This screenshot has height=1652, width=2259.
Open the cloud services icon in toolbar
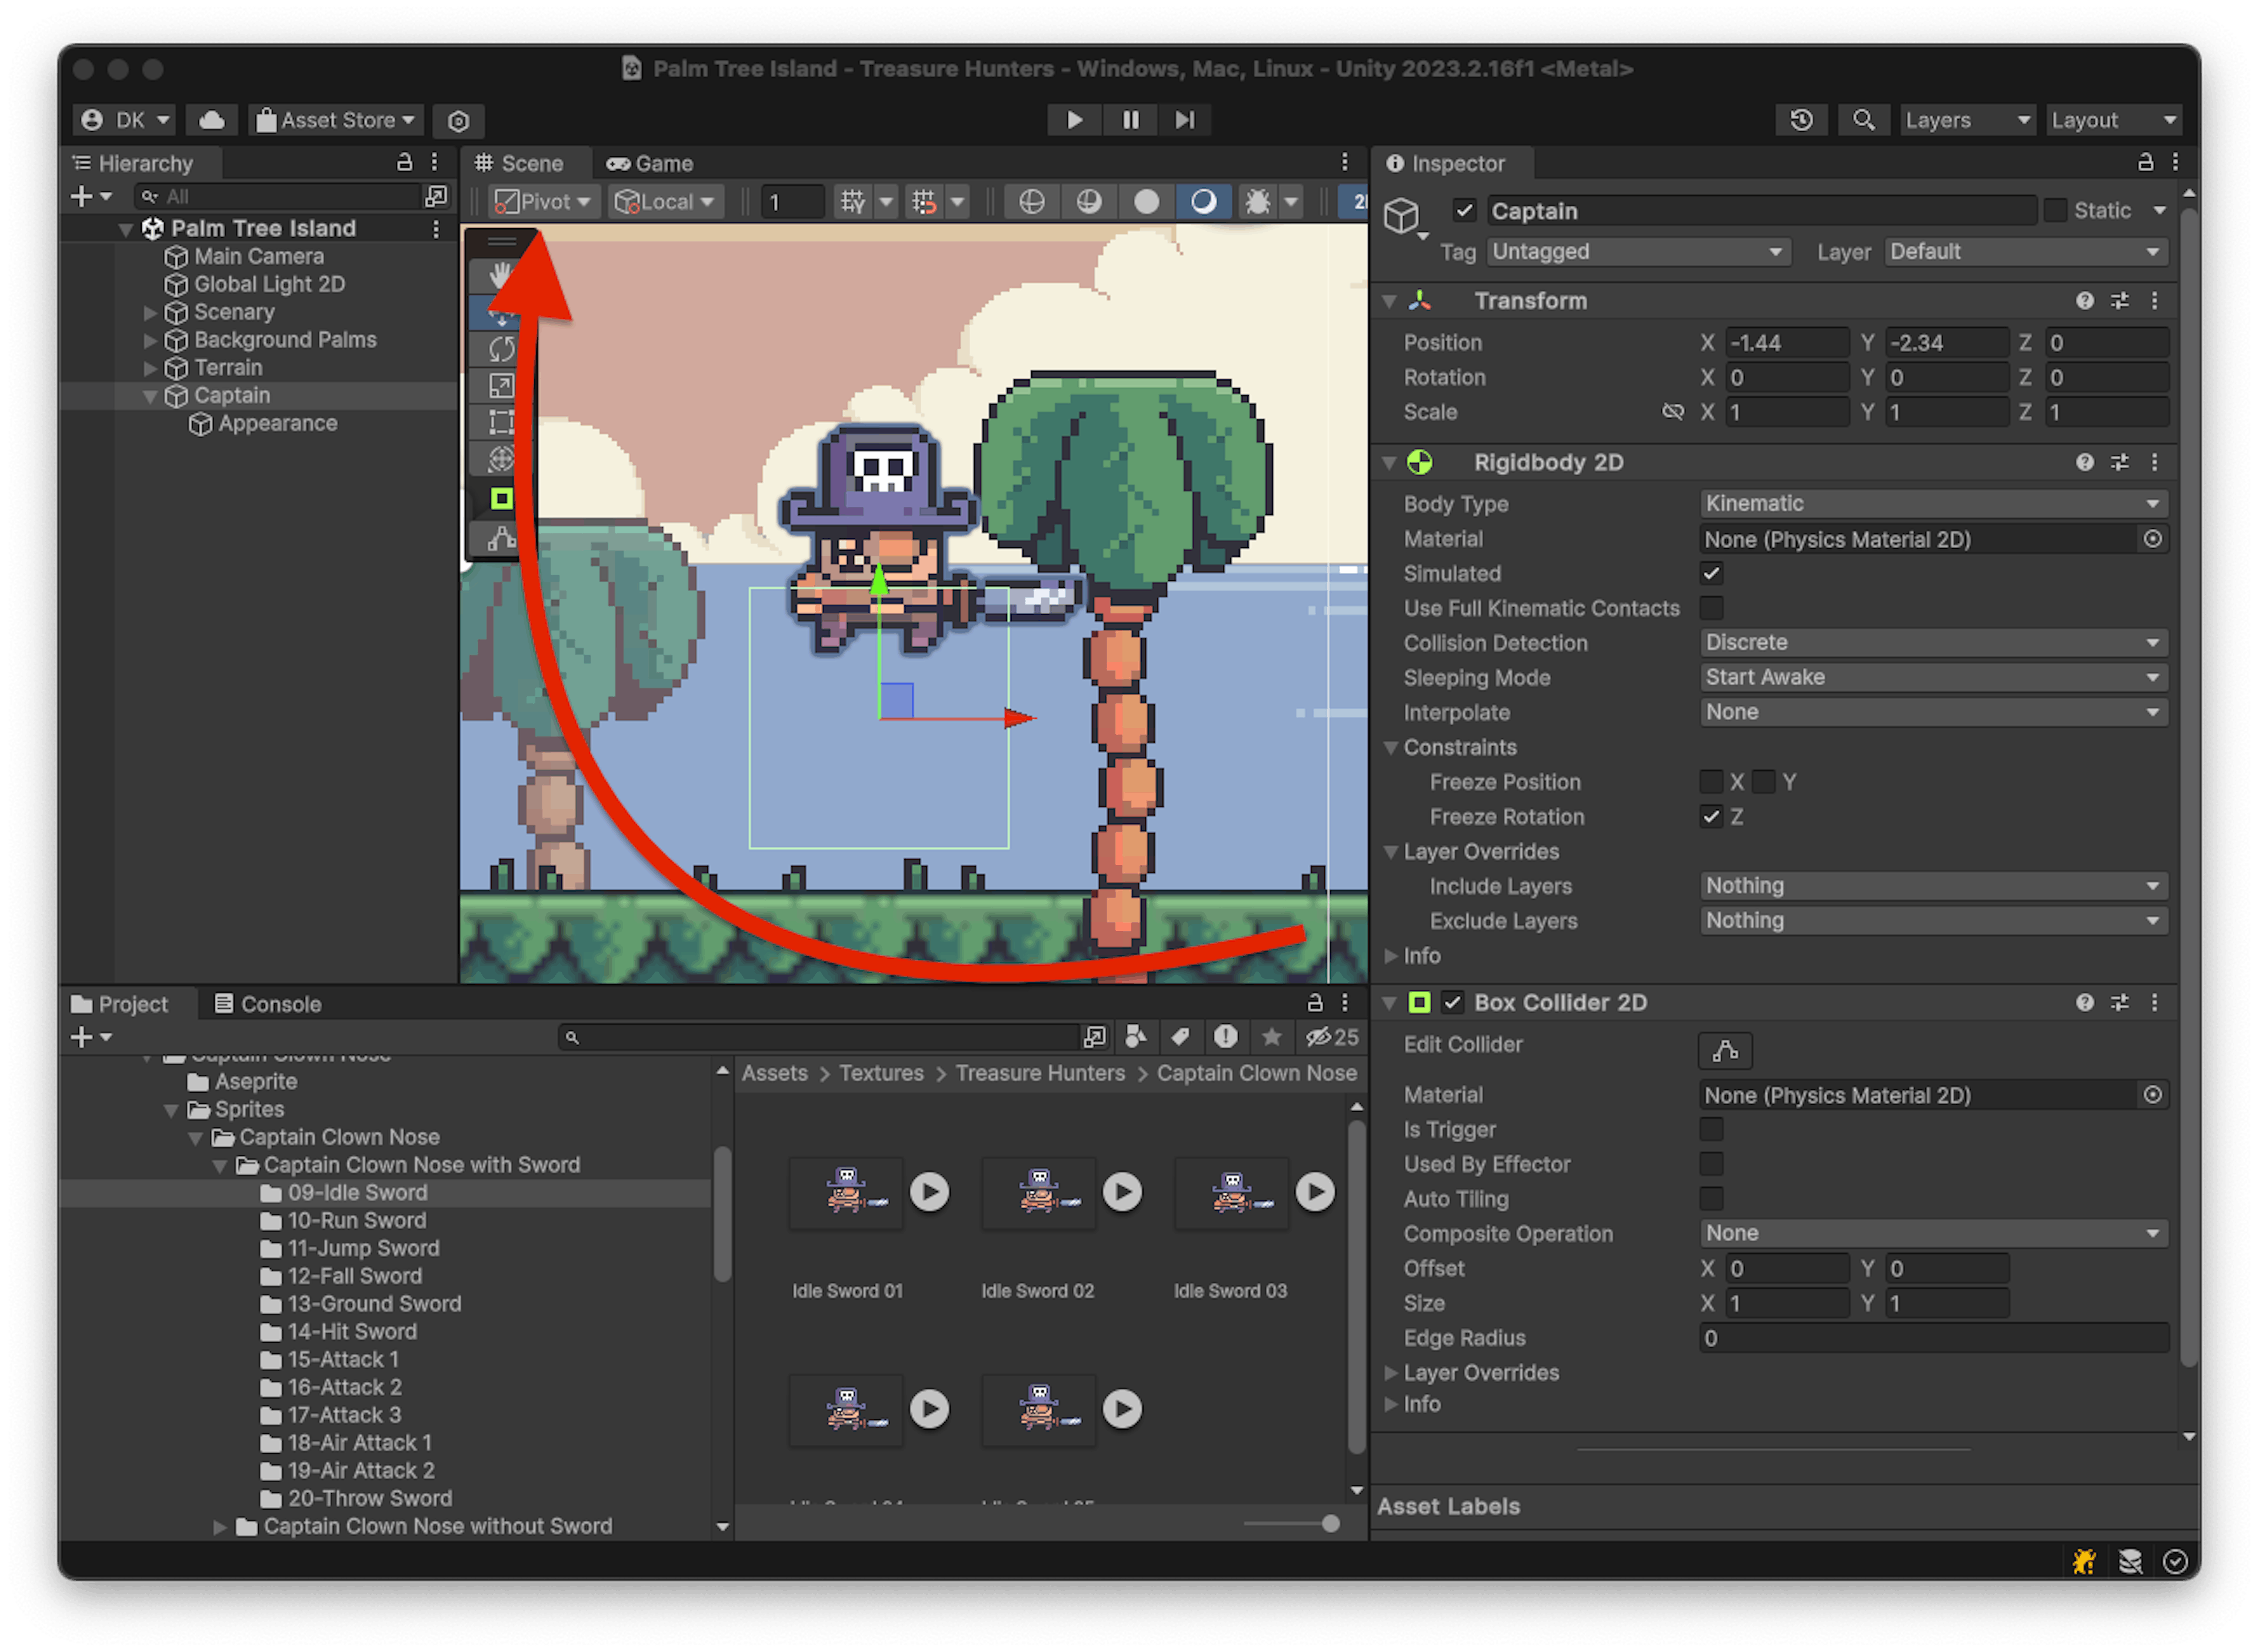pyautogui.click(x=212, y=120)
